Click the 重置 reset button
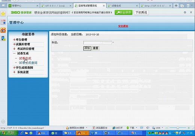 pyautogui.click(x=96, y=48)
